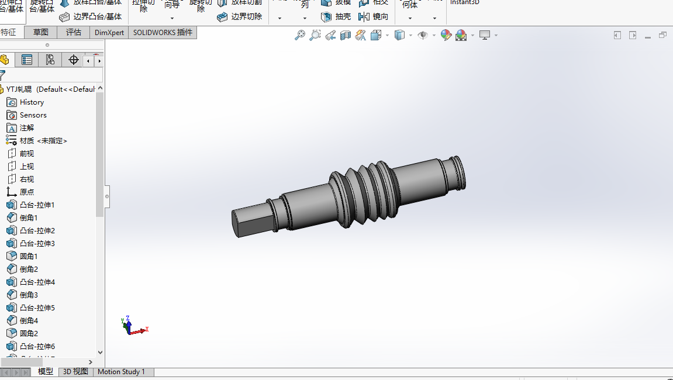Activate the Zoom to Area tool

coord(315,35)
